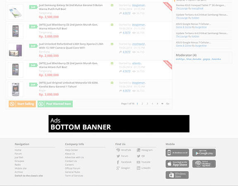Open Review ASUS Fonepad Tablet sidebar thread
The height and width of the screenshot is (186, 238).
[201, 5]
